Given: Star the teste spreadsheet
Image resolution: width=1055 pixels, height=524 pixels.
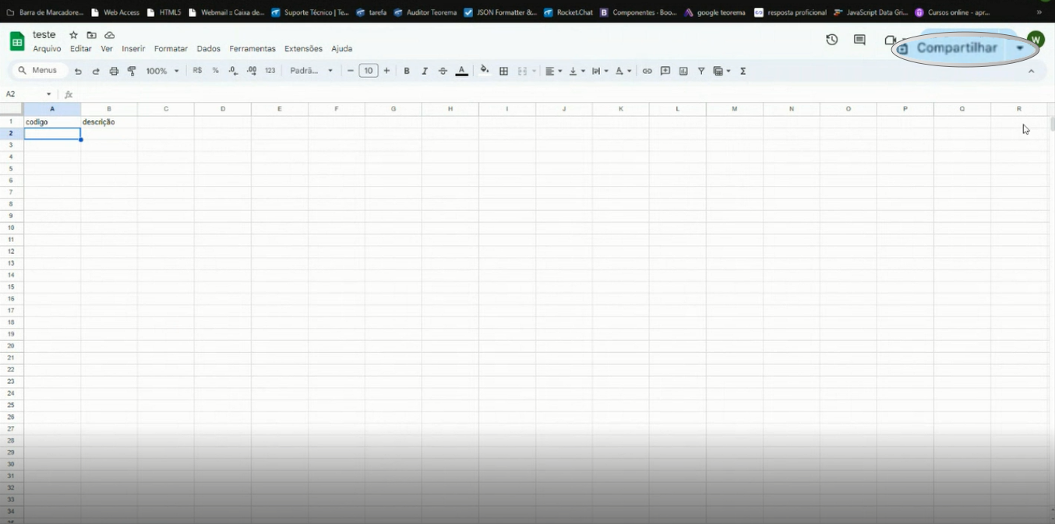Looking at the screenshot, I should [x=73, y=35].
